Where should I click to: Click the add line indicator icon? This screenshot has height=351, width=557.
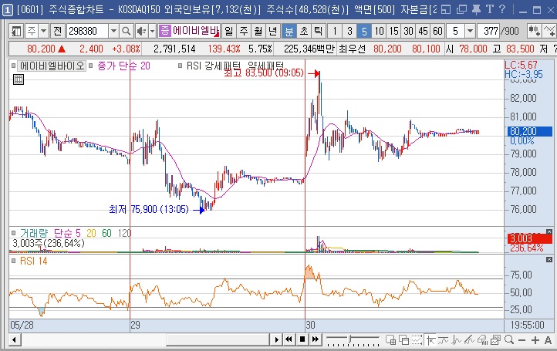[x=549, y=32]
